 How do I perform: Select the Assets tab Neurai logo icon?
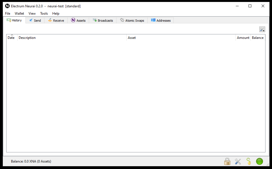pos(73,20)
